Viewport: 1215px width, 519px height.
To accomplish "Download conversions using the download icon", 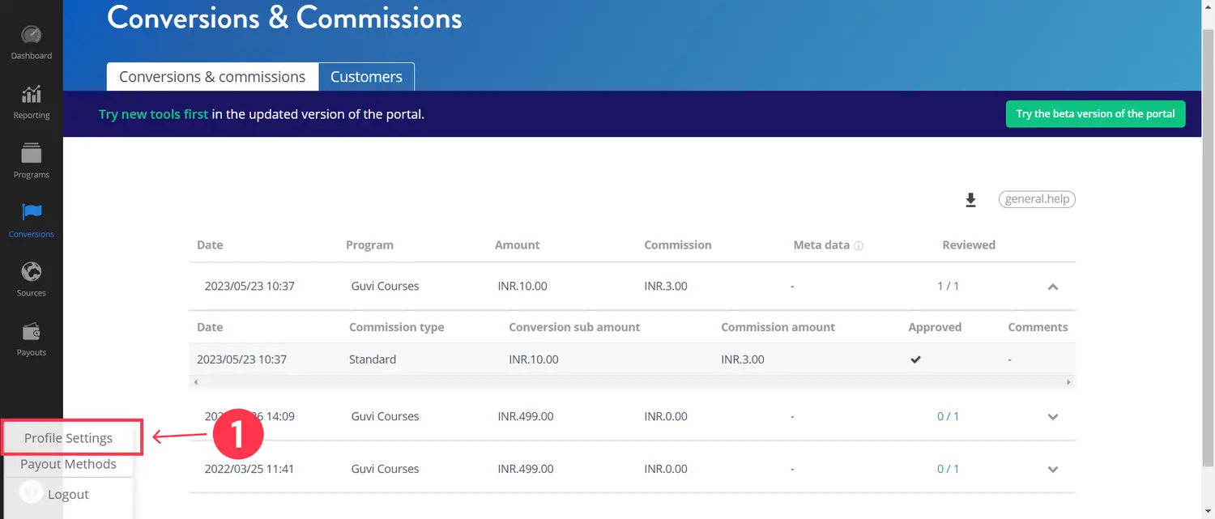I will point(970,200).
